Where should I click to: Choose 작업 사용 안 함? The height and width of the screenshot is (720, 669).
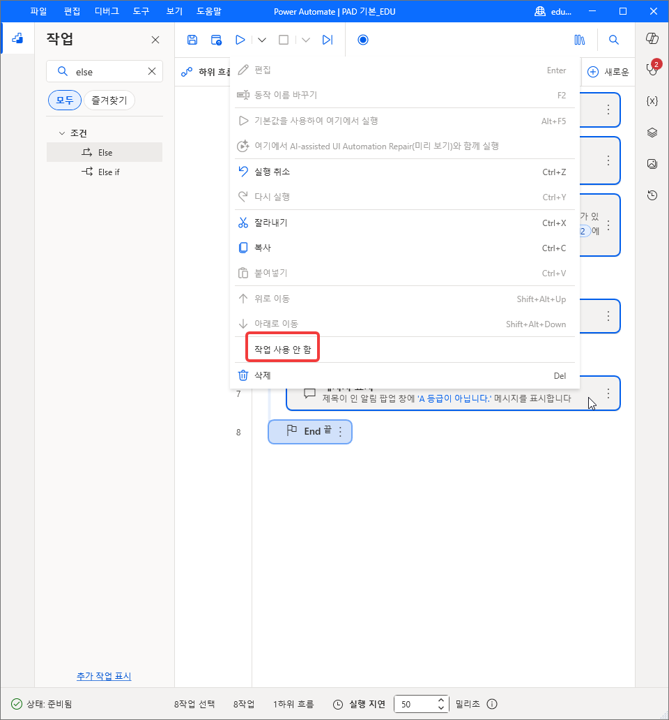click(404, 350)
